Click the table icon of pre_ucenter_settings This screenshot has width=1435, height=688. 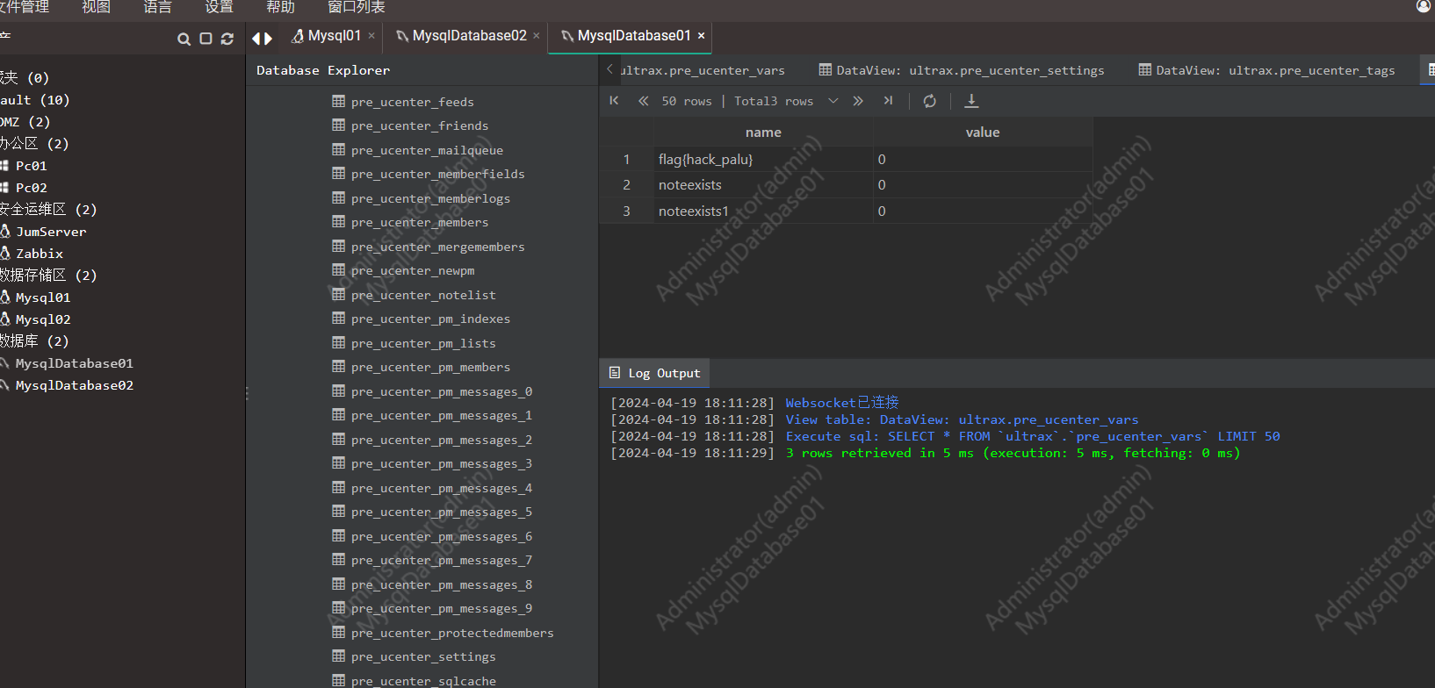click(x=338, y=656)
